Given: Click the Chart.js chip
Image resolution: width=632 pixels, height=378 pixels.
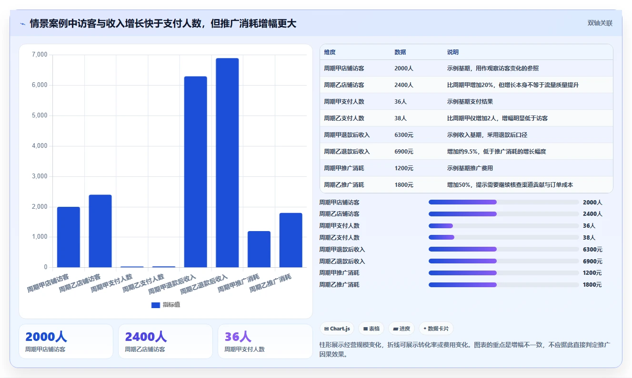Looking at the screenshot, I should click(337, 329).
